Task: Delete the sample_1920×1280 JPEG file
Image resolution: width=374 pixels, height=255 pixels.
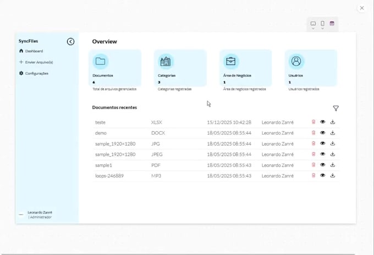Action: pos(313,154)
